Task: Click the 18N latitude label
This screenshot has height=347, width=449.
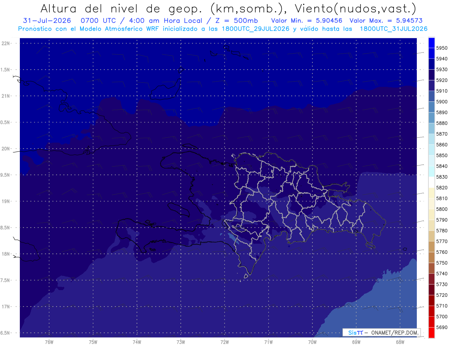Action: 5,254
